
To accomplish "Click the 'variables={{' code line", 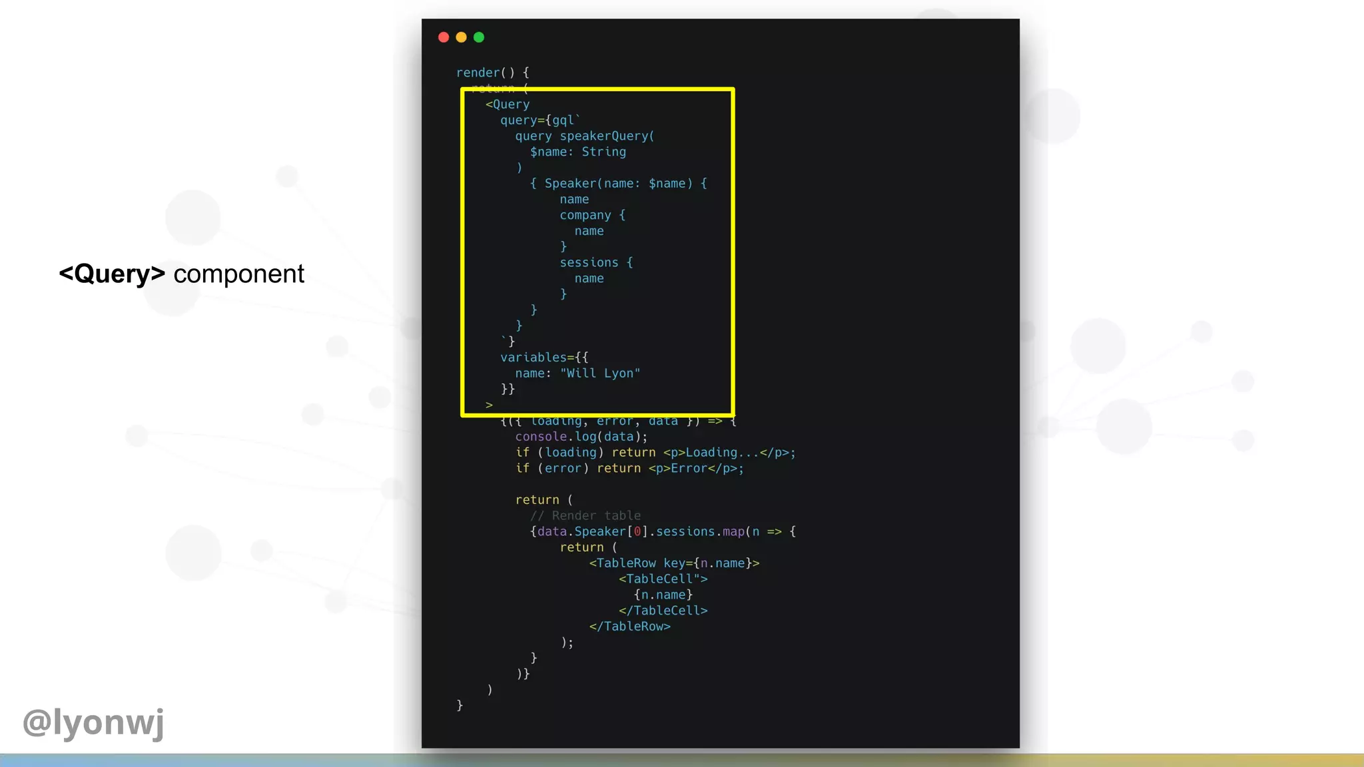I will click(544, 358).
